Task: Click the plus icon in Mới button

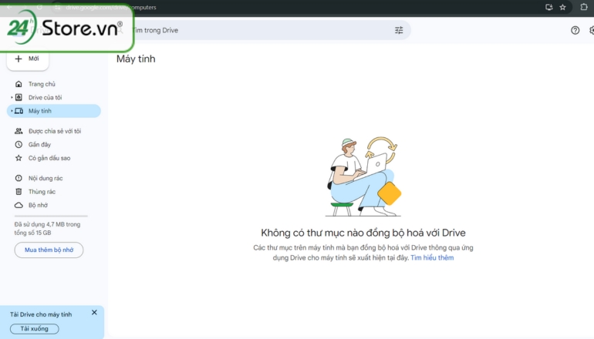Action: coord(19,59)
